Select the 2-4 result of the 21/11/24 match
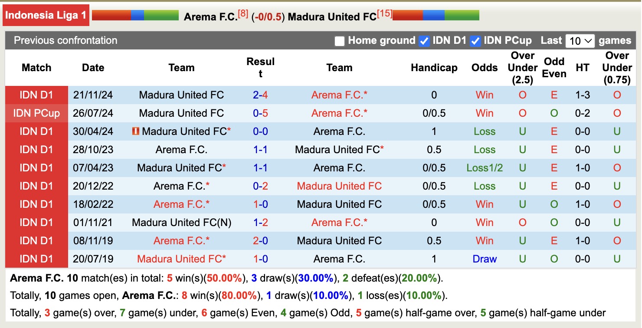The image size is (642, 328). [x=260, y=95]
